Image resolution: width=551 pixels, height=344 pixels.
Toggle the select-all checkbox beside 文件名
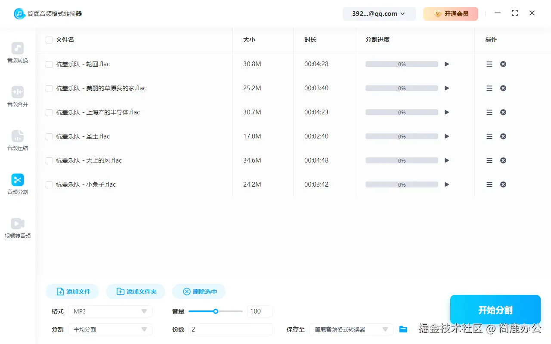(49, 40)
